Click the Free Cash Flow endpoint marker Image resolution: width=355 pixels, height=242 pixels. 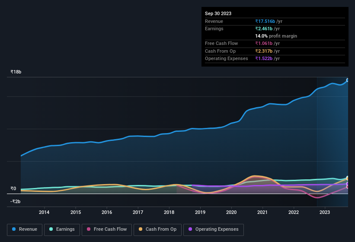[x=348, y=187]
